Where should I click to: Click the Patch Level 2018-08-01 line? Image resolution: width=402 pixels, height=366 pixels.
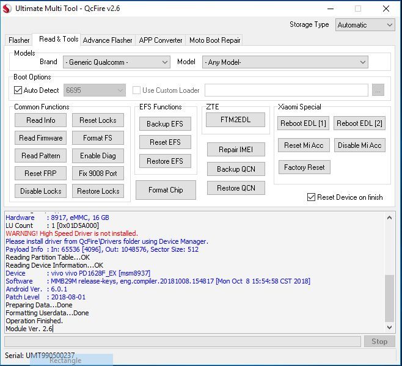45,298
